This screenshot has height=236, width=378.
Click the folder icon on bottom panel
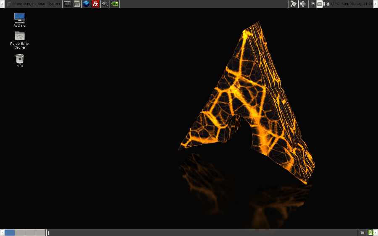pyautogui.click(x=362, y=232)
